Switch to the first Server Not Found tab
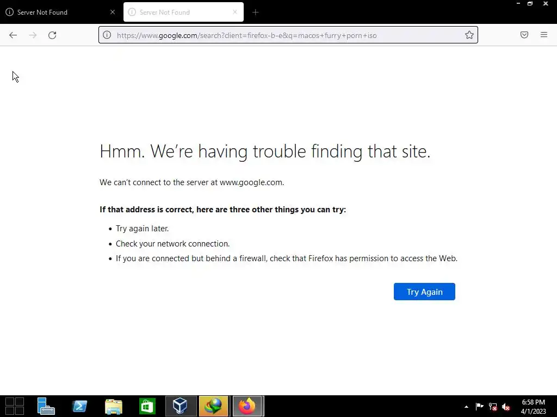 tap(60, 12)
